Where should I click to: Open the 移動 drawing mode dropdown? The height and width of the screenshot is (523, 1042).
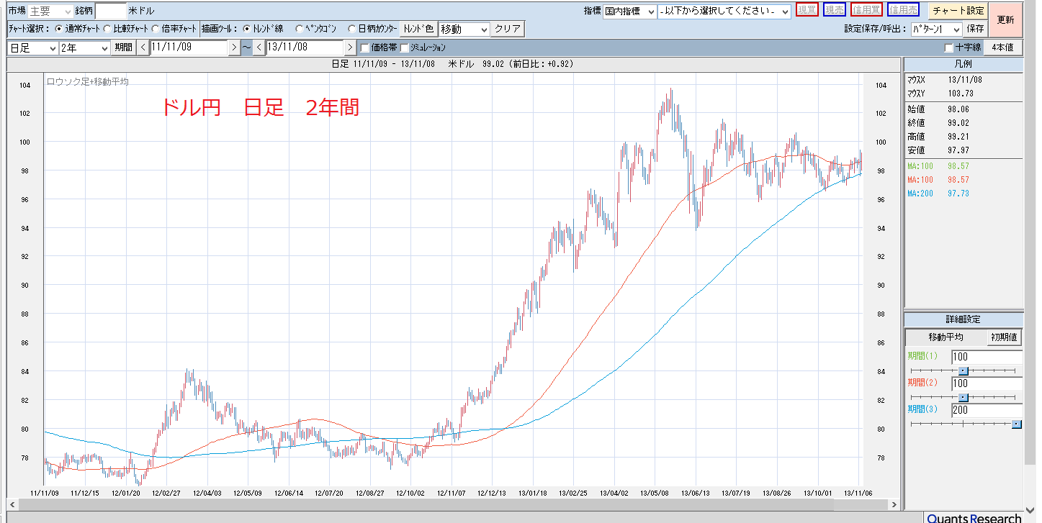pos(464,29)
